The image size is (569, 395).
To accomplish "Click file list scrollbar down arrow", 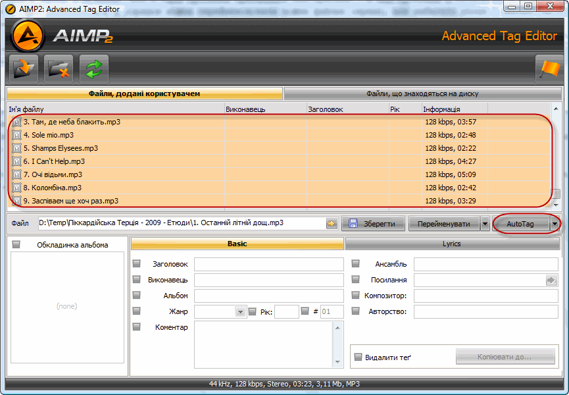I will click(x=556, y=205).
